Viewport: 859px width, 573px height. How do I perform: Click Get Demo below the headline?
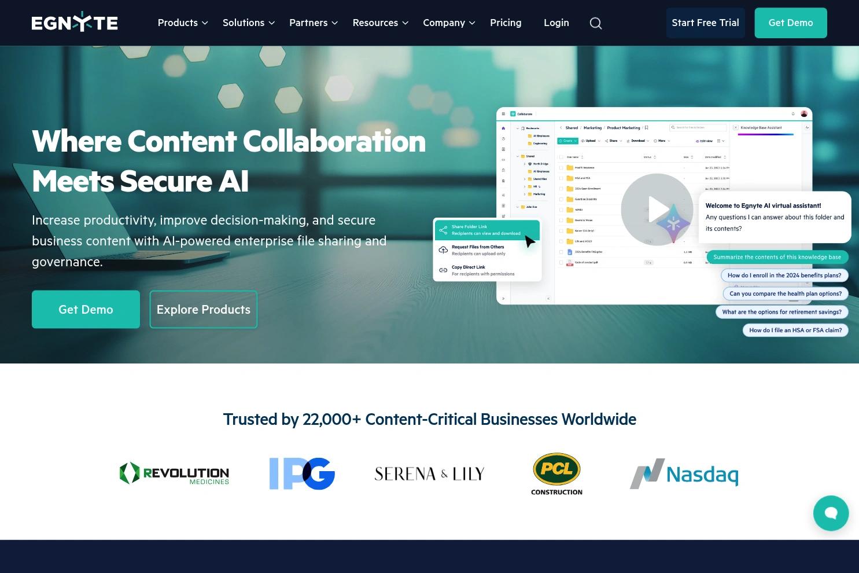[x=86, y=310]
